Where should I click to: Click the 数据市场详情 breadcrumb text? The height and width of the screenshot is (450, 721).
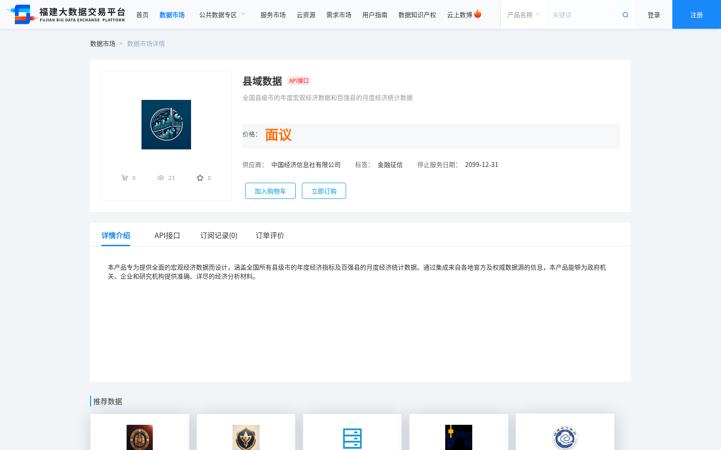click(146, 44)
